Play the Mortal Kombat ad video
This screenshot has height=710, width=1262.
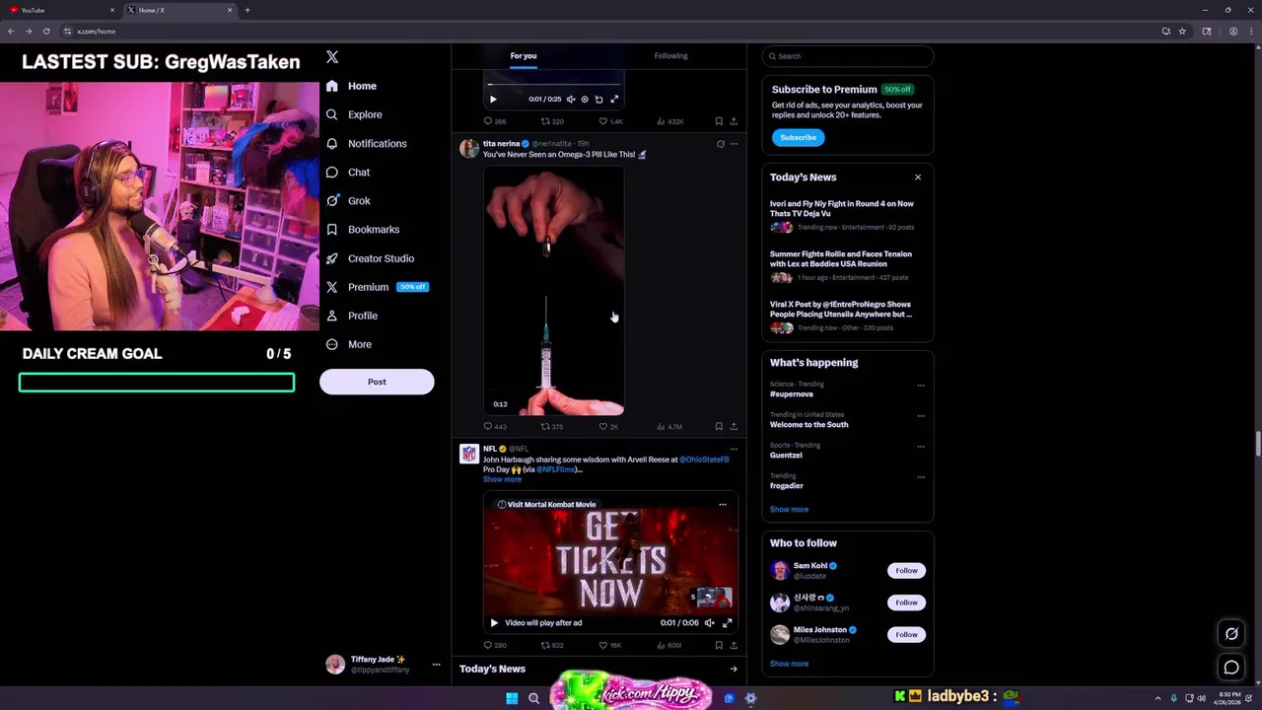click(494, 623)
